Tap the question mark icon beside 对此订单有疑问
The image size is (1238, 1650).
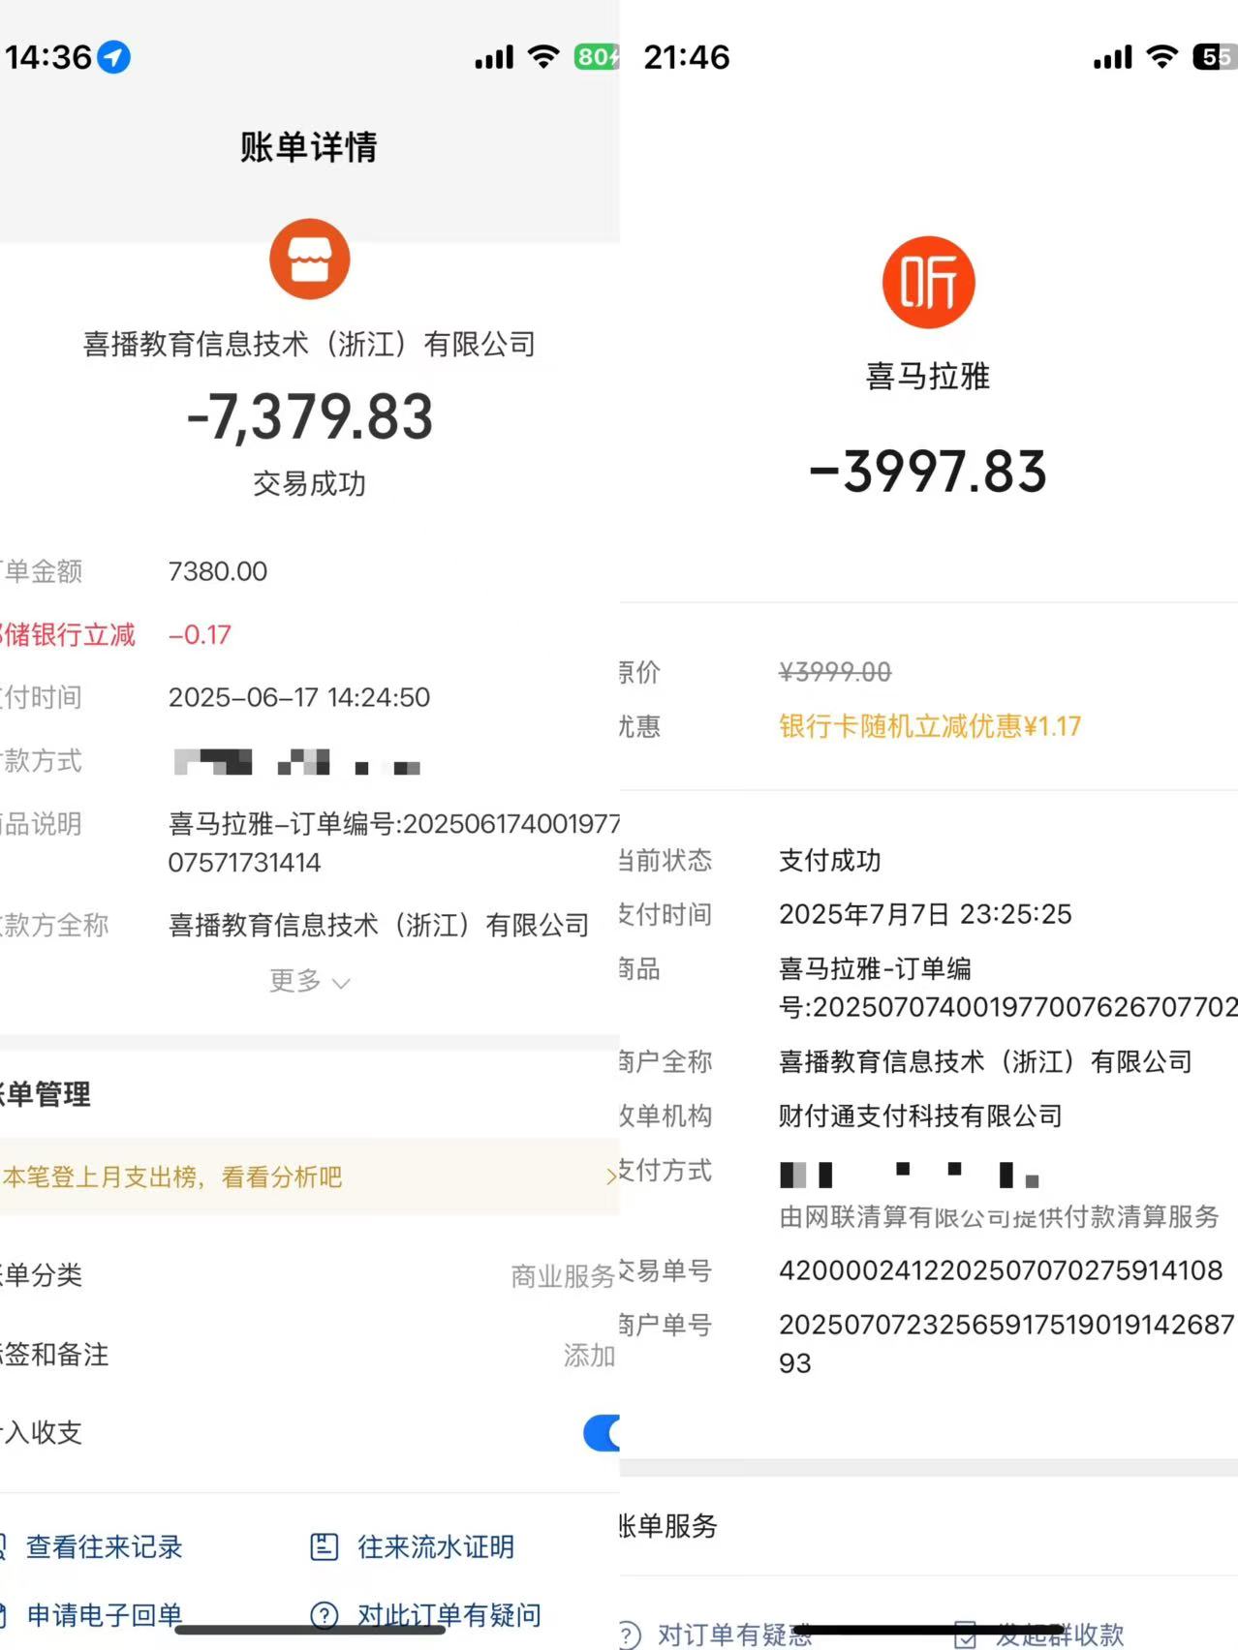coord(324,1615)
